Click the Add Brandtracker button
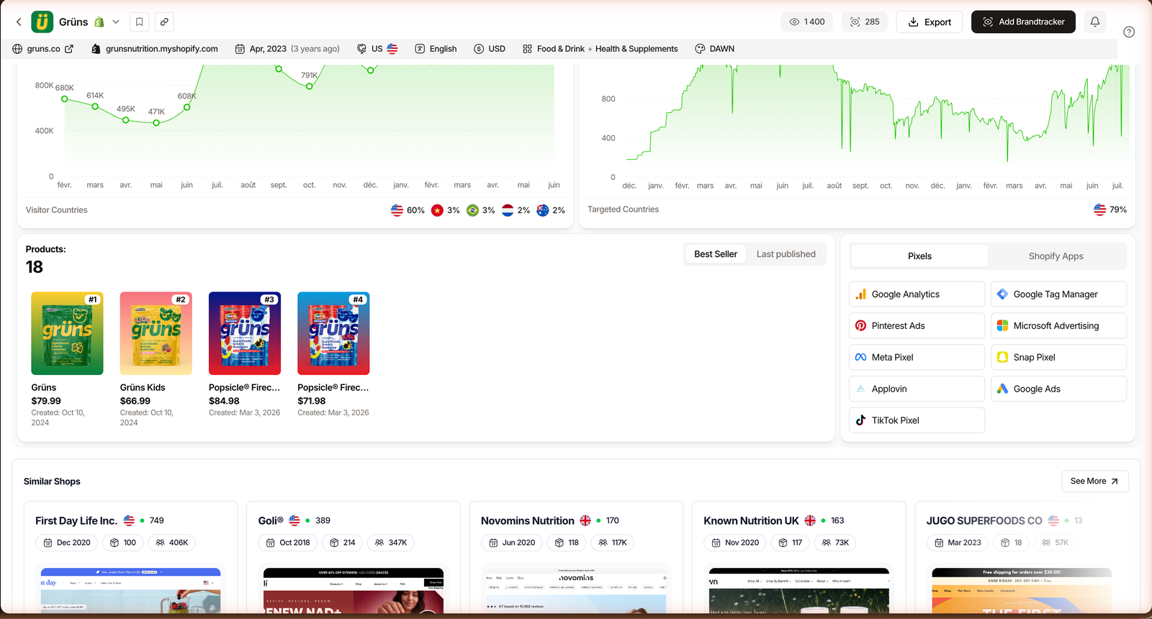The image size is (1152, 619). (1023, 22)
